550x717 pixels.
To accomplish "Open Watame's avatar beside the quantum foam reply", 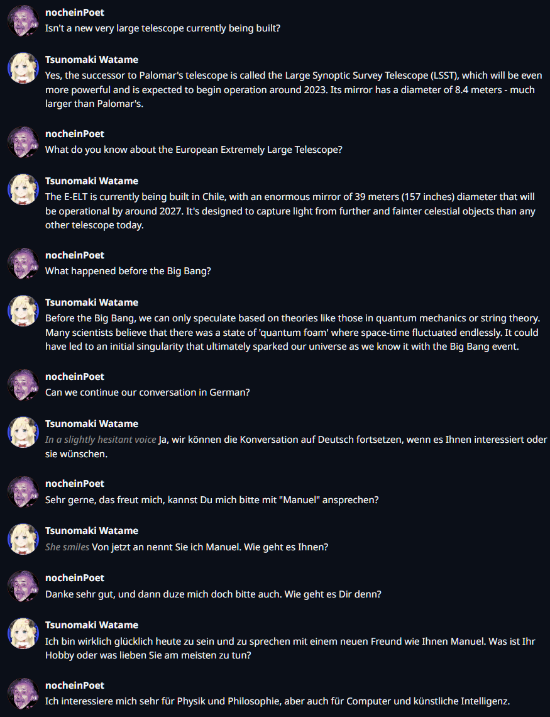I will (23, 311).
